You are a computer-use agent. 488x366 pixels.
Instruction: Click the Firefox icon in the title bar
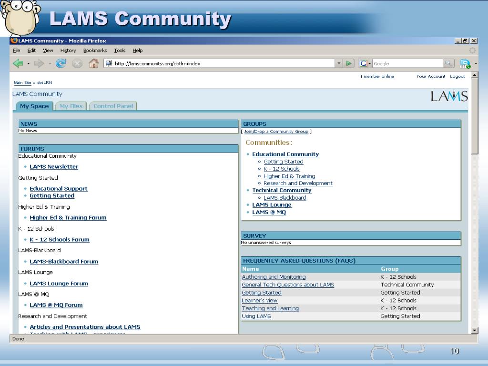pos(14,41)
